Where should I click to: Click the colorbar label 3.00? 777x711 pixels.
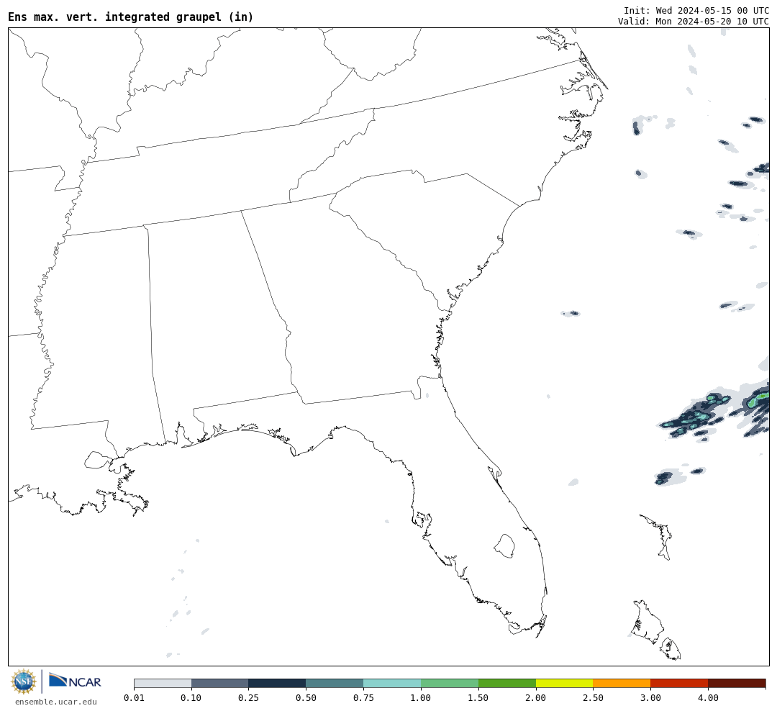(x=650, y=698)
